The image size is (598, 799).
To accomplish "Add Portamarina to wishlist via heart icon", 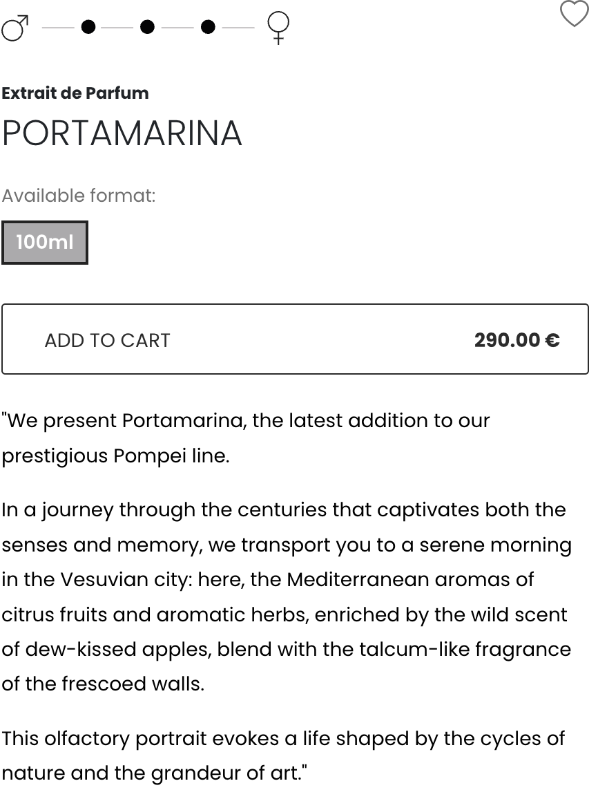I will coord(574,14).
